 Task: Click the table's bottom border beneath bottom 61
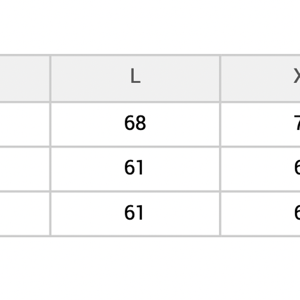(x=135, y=236)
